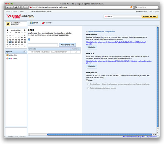Click the red Cancelar icon

[43, 23]
